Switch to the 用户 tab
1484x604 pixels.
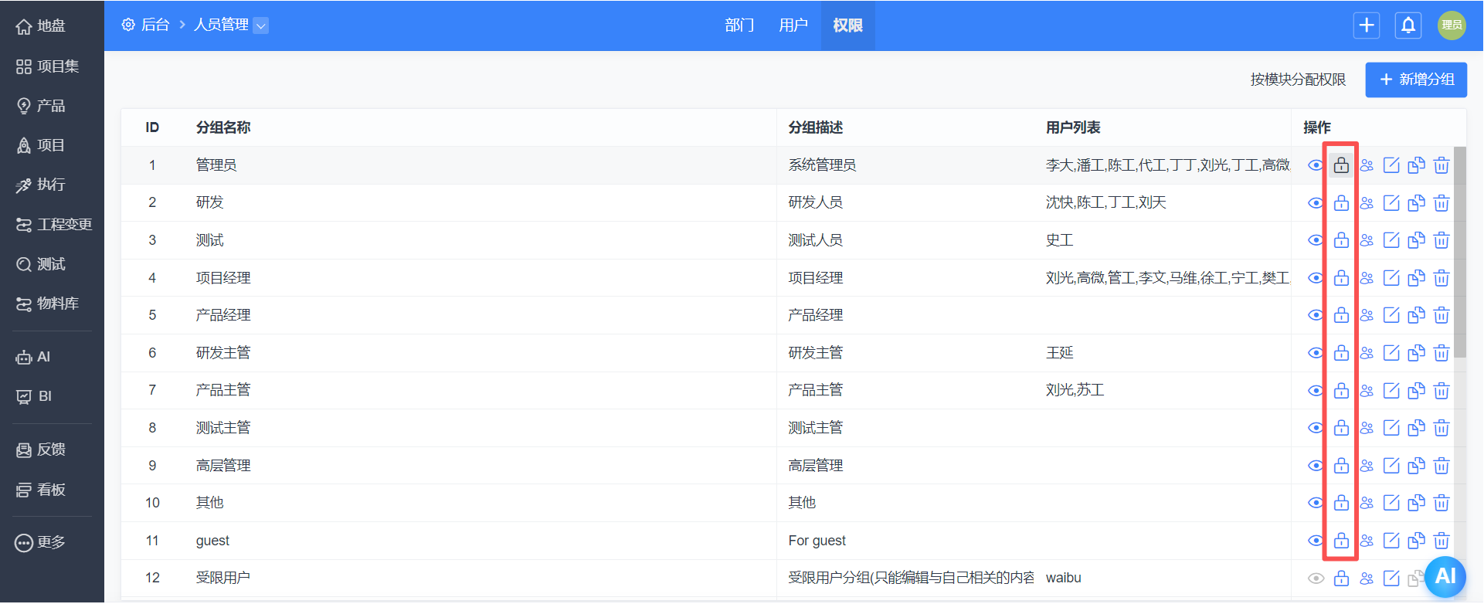click(793, 25)
